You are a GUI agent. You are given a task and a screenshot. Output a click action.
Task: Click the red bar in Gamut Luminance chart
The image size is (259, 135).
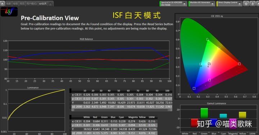195,123
